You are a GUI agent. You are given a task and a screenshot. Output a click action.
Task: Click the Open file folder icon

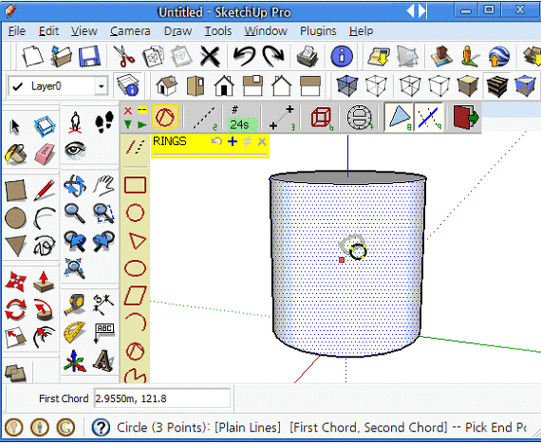pyautogui.click(x=61, y=56)
